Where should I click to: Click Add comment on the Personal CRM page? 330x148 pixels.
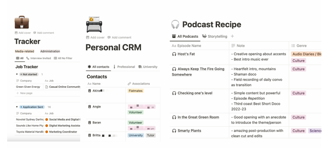pos(119,37)
